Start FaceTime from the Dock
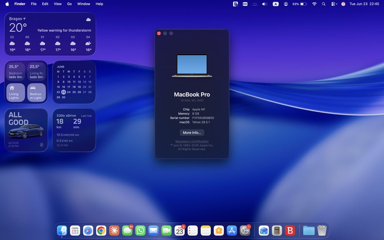Image resolution: width=384 pixels, height=240 pixels. [x=167, y=230]
